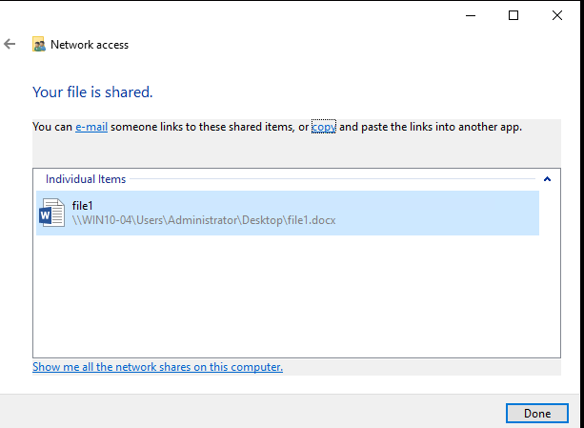Click the \\WIN10-04 network path text
584x428 pixels.
tap(204, 220)
